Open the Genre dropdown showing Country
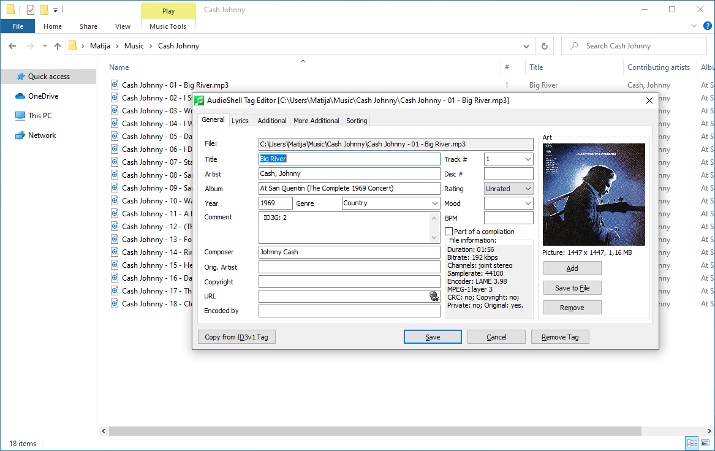This screenshot has width=715, height=451. point(434,203)
